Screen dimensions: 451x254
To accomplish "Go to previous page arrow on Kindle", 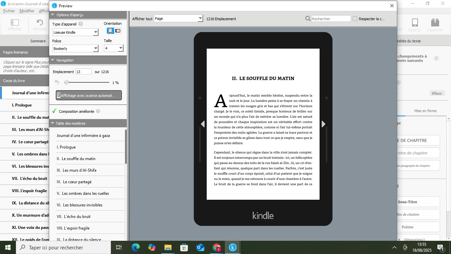I will click(203, 124).
